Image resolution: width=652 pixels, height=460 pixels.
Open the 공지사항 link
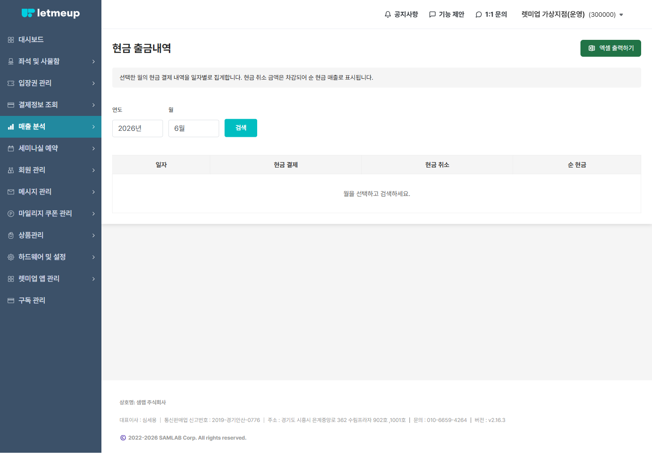click(x=401, y=14)
